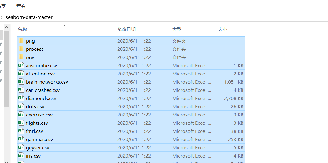The image size is (328, 163).
Task: Select the file name flights.csv
Action: [x=37, y=123]
